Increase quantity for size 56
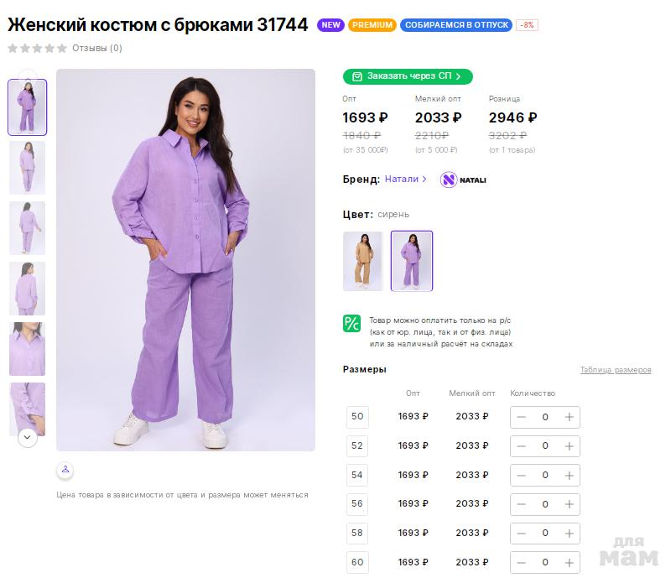 (569, 504)
